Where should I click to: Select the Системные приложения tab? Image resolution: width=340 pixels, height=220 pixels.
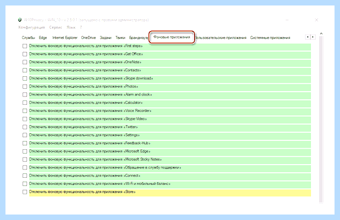click(270, 37)
